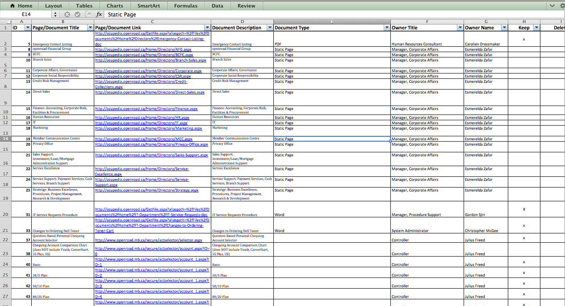Image resolution: width=565 pixels, height=306 pixels.
Task: Go to the Home ribbon tab
Action: click(21, 6)
